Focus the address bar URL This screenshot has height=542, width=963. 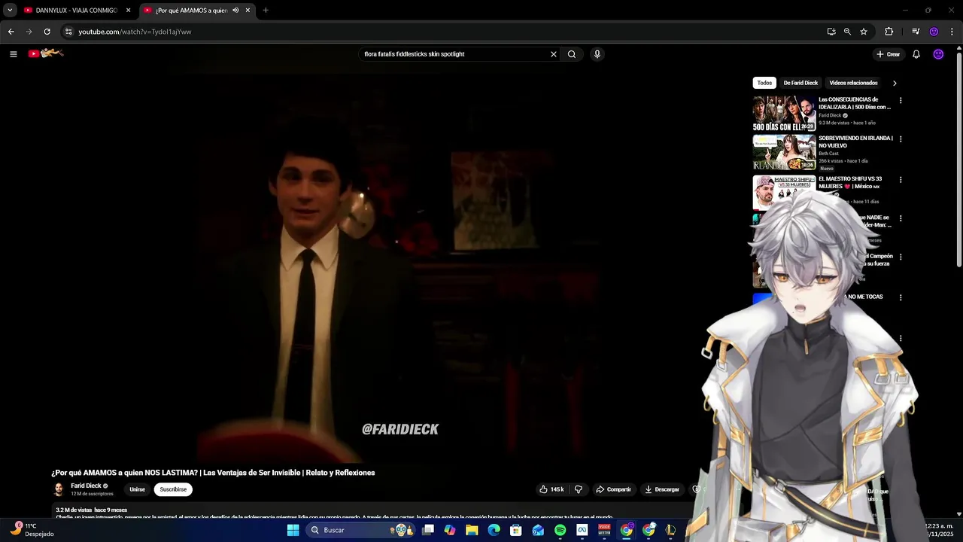(x=135, y=32)
